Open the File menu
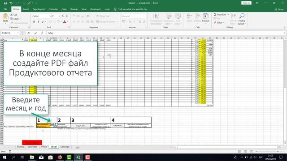The height and width of the screenshot is (161, 287). (5, 9)
